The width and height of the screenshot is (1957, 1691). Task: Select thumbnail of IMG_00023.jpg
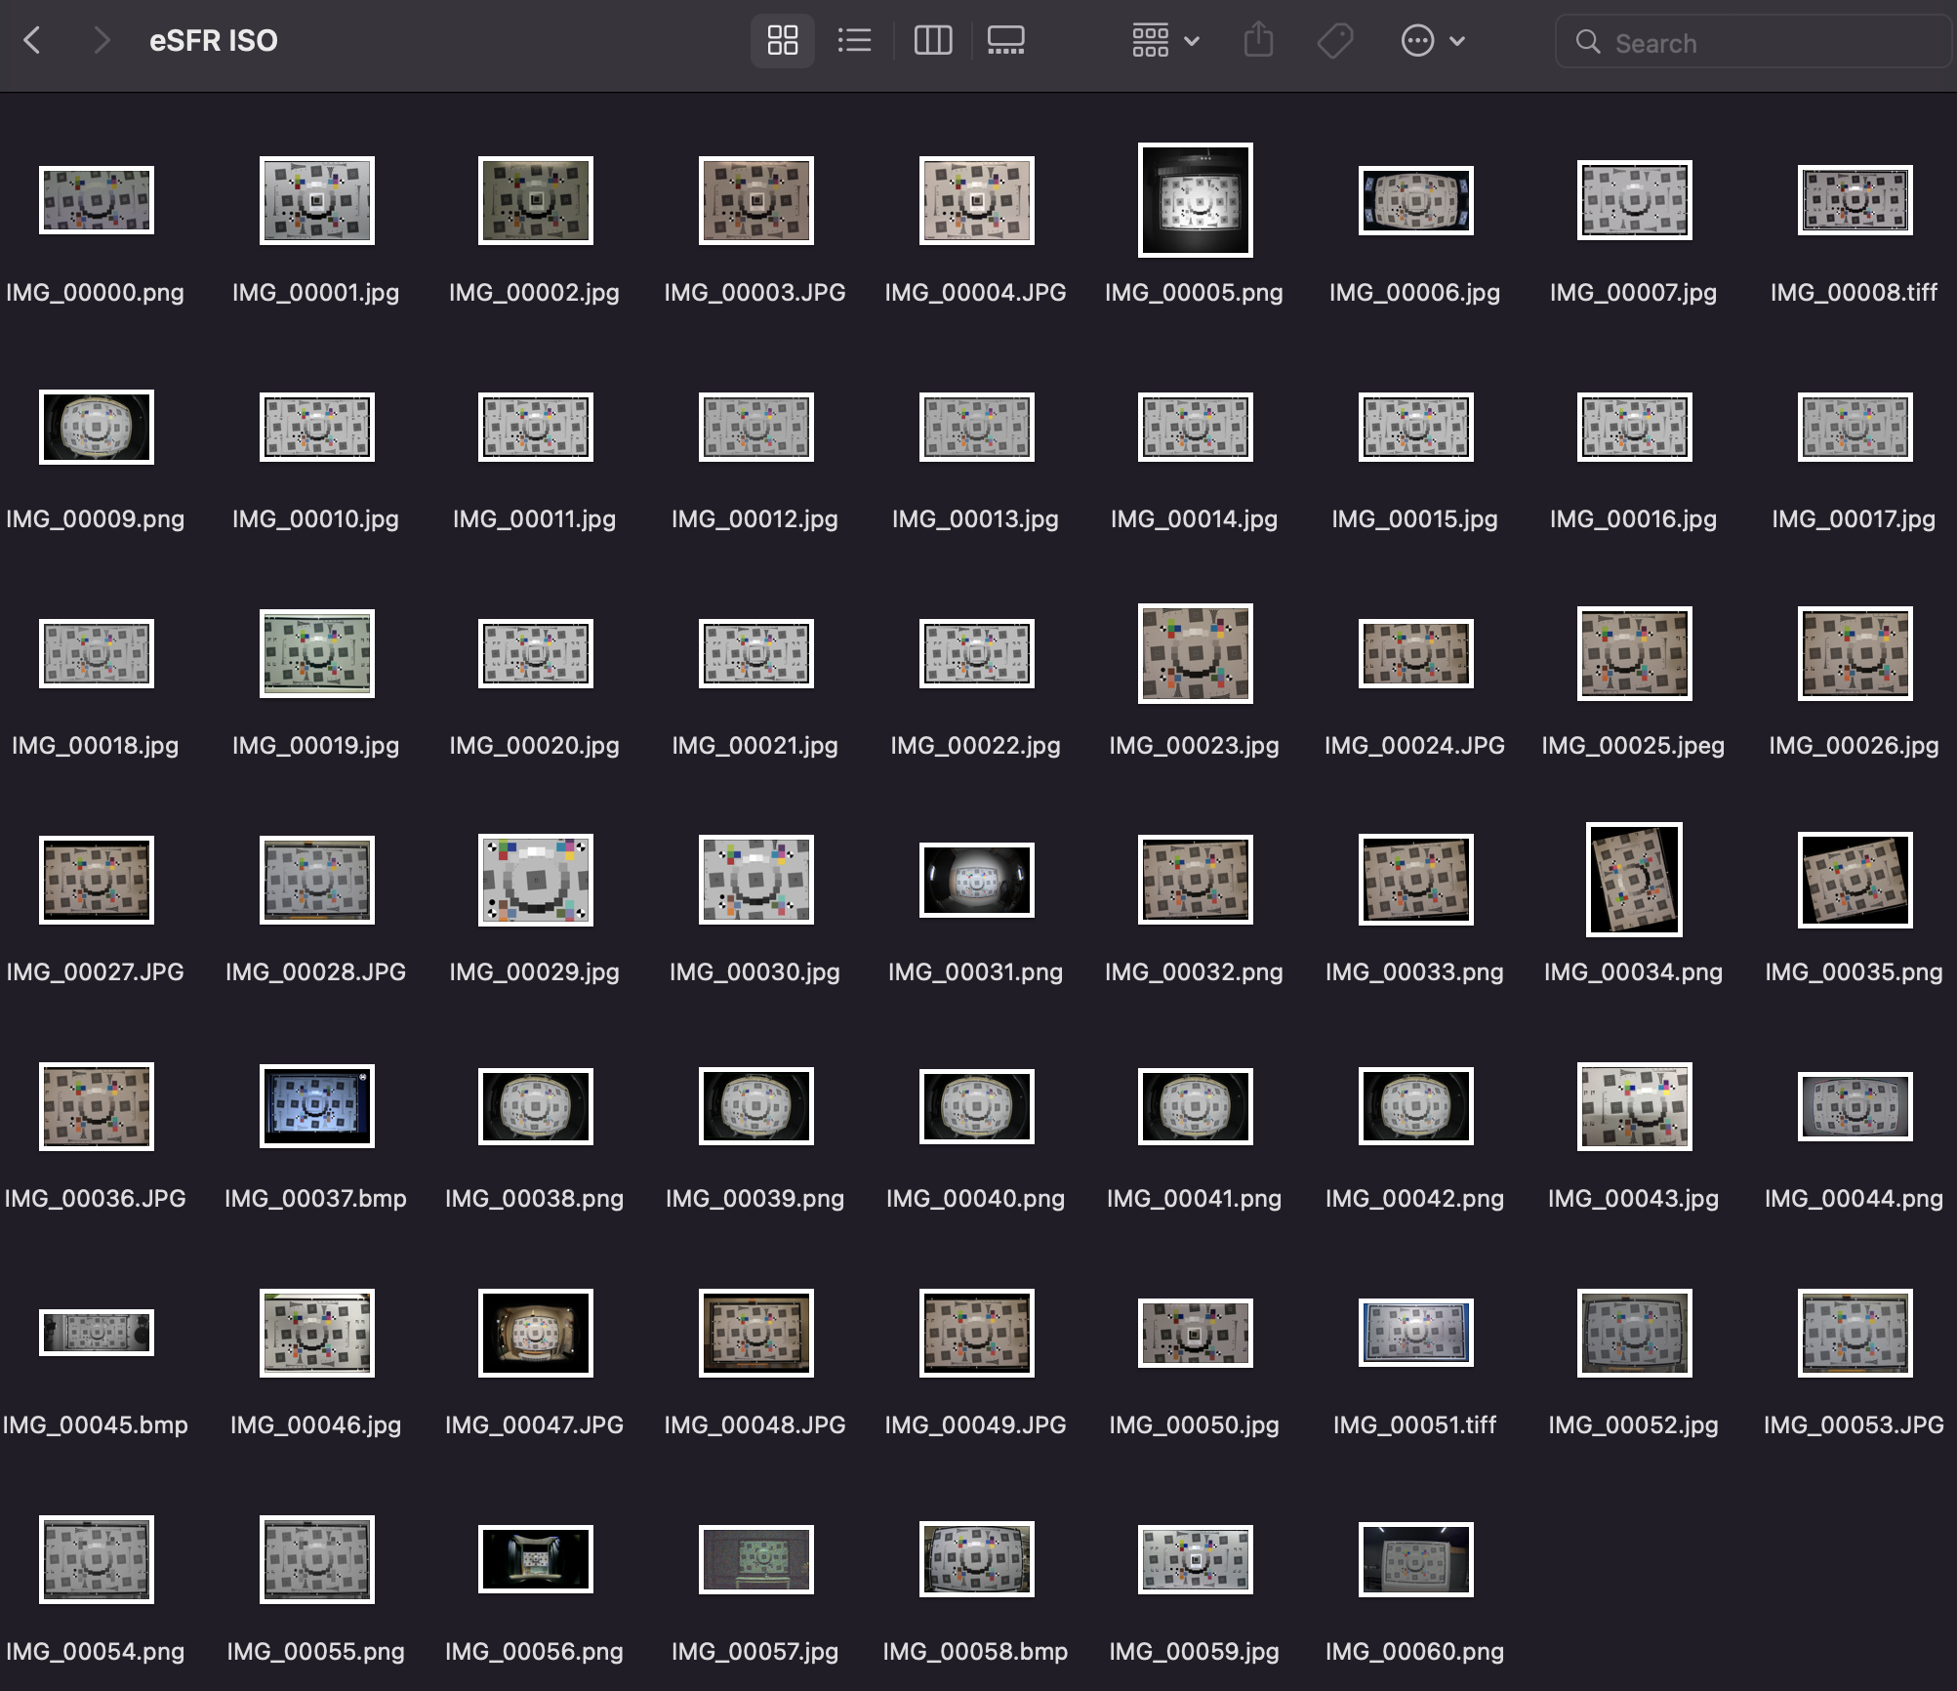pyautogui.click(x=1196, y=653)
